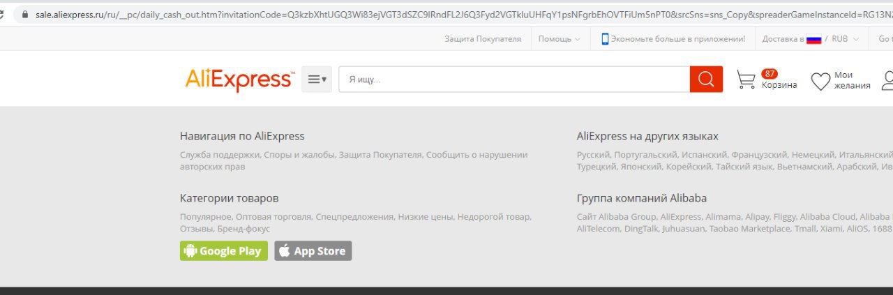Open the Fliggy link
Viewport: 893px width, 295px height.
[786, 217]
